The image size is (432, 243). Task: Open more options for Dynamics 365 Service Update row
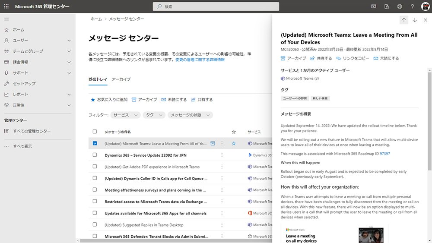[x=222, y=155]
